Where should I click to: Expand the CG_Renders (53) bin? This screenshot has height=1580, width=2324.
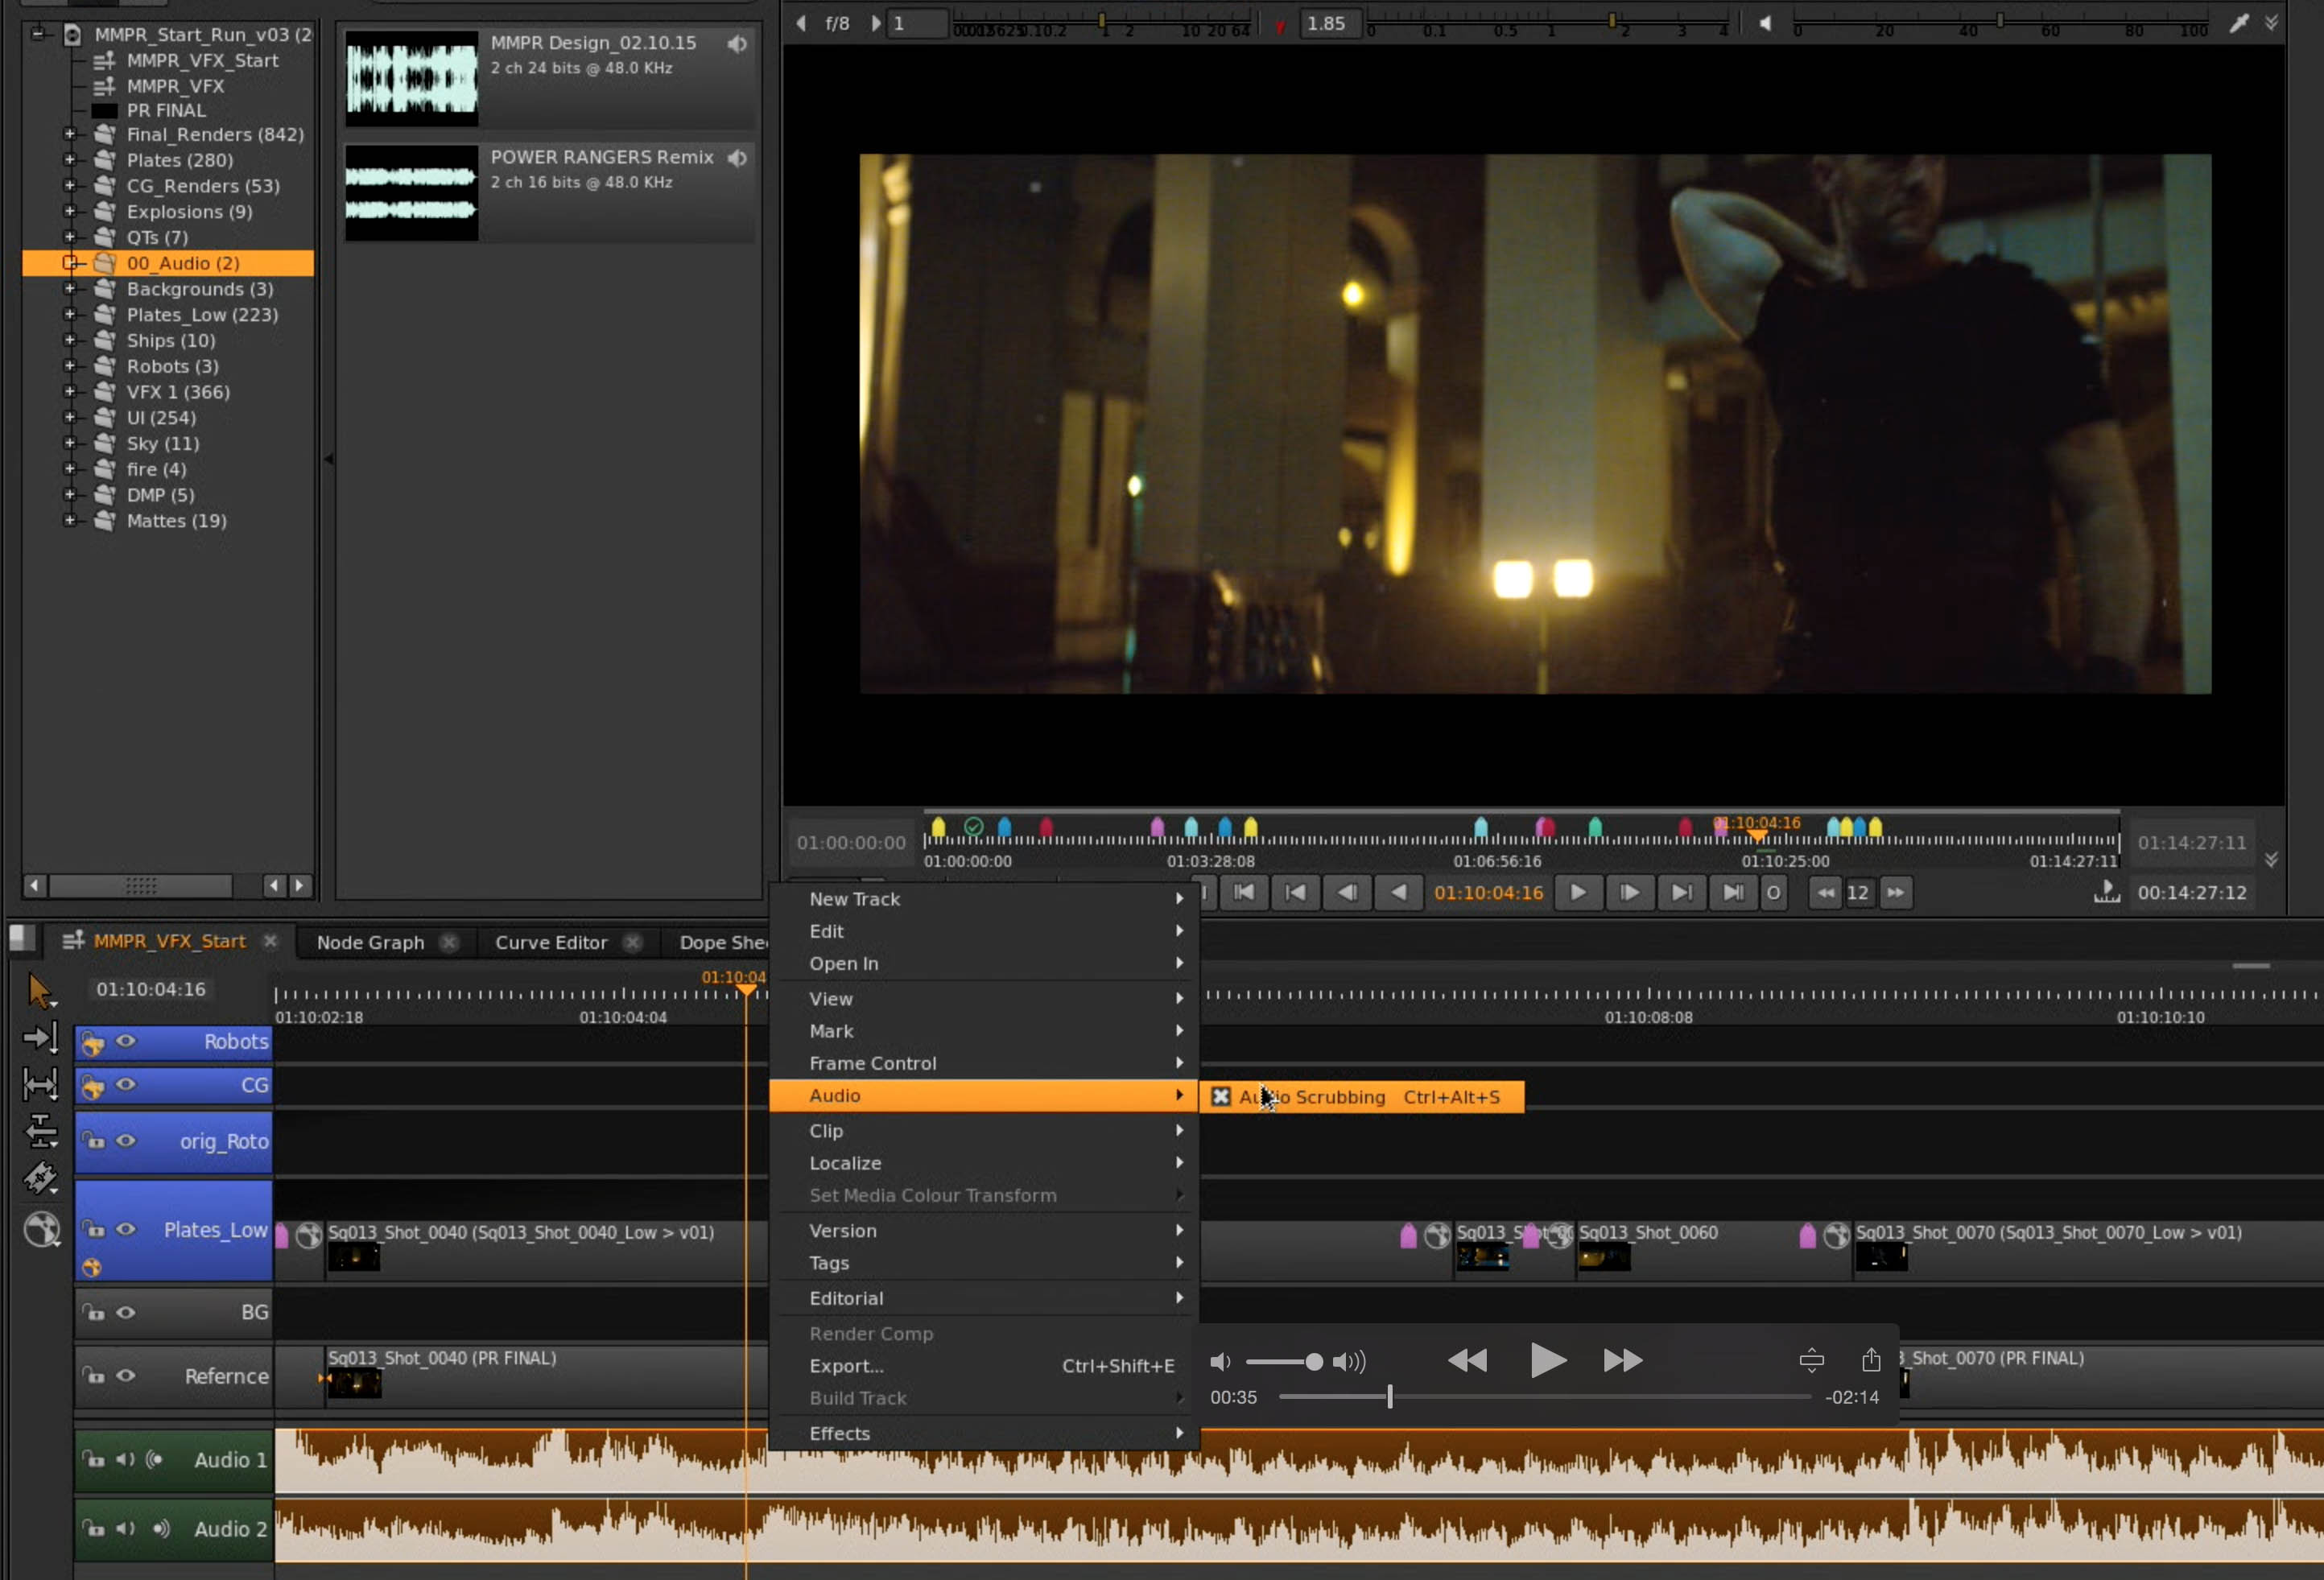[69, 186]
